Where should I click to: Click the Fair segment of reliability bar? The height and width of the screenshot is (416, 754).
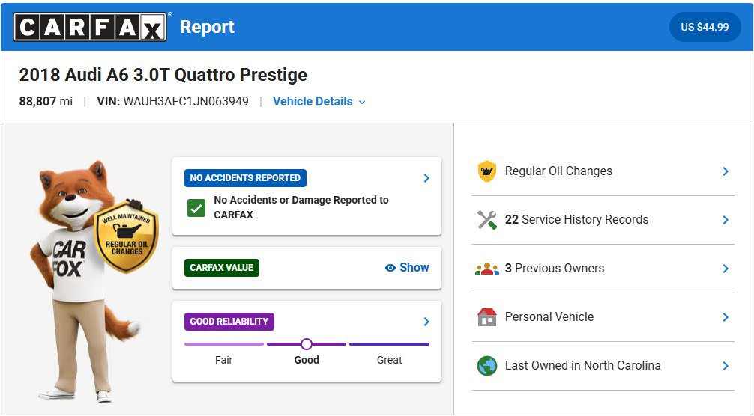pyautogui.click(x=224, y=344)
